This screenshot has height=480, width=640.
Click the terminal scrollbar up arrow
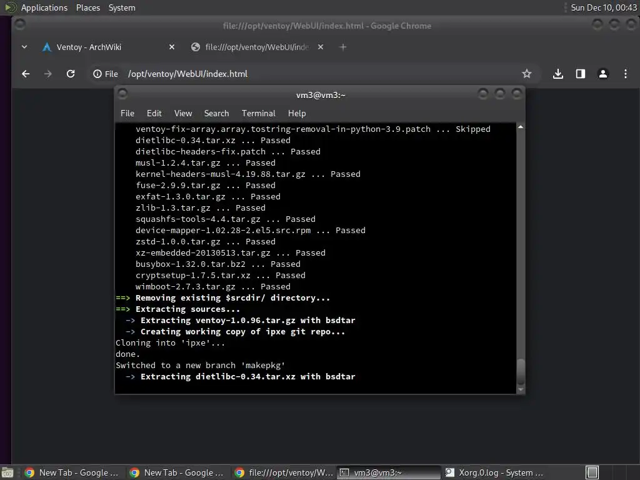(x=521, y=127)
